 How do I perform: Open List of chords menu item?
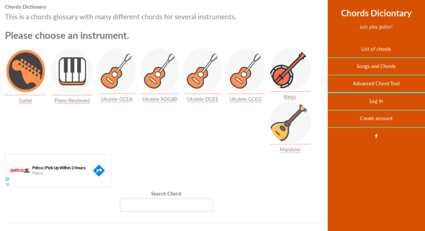tap(376, 49)
